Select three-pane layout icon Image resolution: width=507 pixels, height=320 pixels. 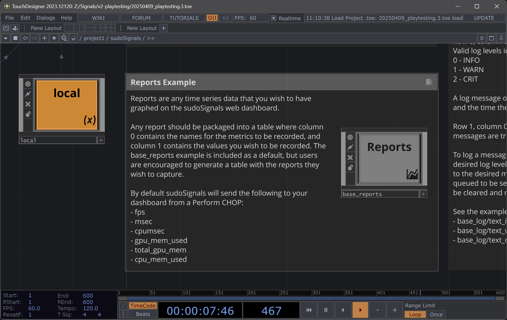100,28
